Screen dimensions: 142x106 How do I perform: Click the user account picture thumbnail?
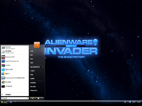pos(37,45)
